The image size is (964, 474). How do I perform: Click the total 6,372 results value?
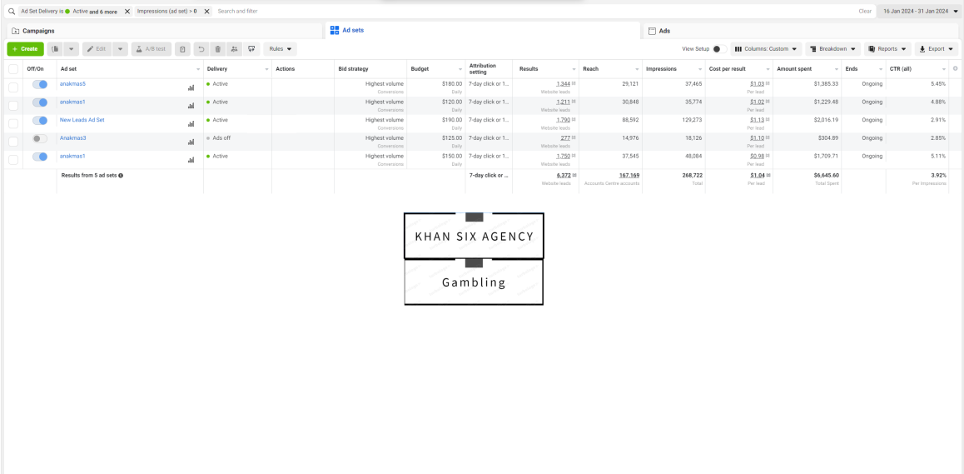click(564, 176)
